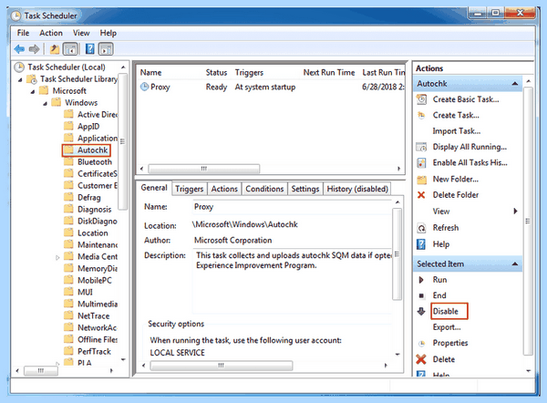Open the toolbar help question-mark icon
This screenshot has height=403, width=547.
(x=89, y=49)
